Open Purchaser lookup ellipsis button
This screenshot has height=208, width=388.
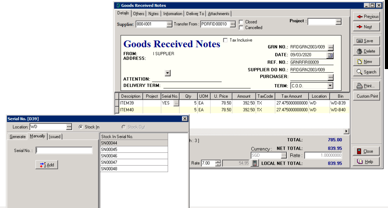[331, 77]
